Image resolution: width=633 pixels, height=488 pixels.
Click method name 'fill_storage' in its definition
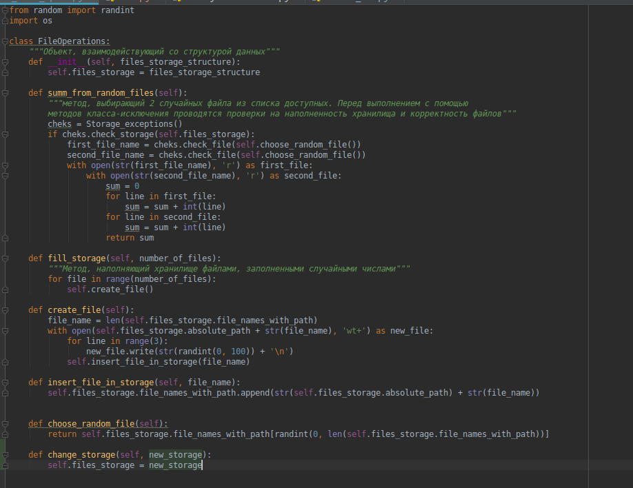pyautogui.click(x=76, y=258)
